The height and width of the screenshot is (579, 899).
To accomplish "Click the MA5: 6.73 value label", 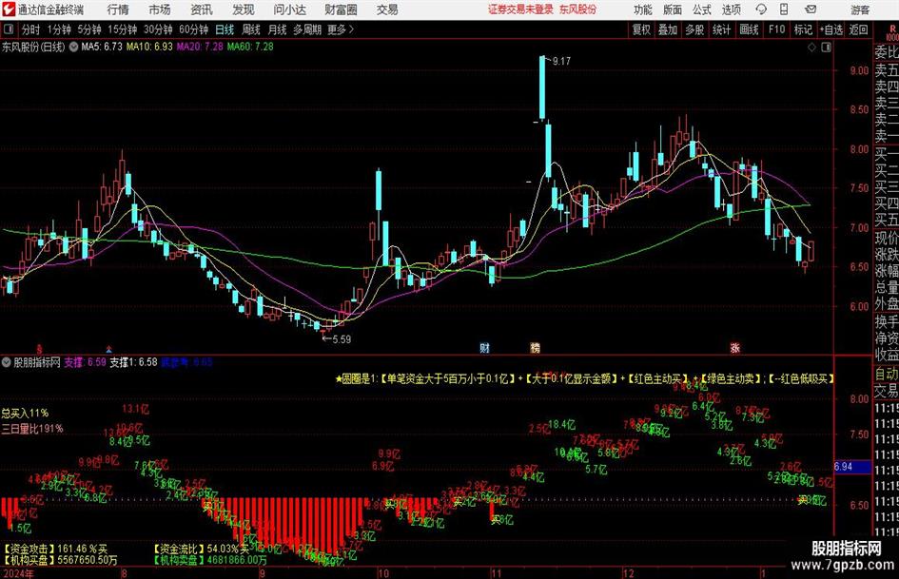I will click(102, 47).
